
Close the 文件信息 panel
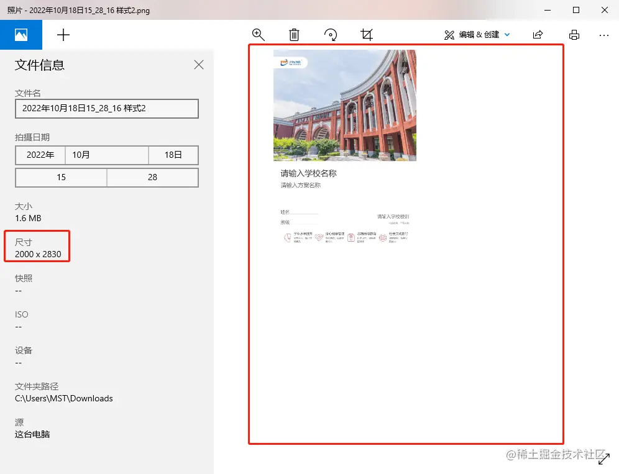pos(199,65)
